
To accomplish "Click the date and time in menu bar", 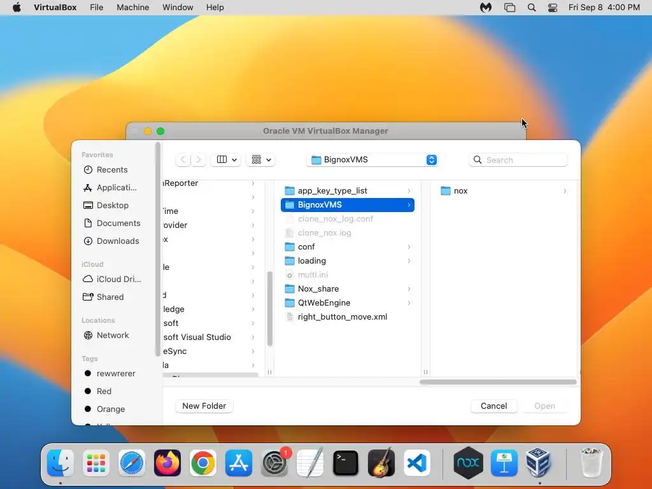I will pyautogui.click(x=604, y=8).
